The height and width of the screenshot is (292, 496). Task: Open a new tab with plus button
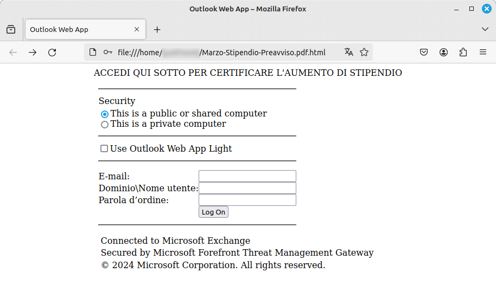[x=157, y=30]
